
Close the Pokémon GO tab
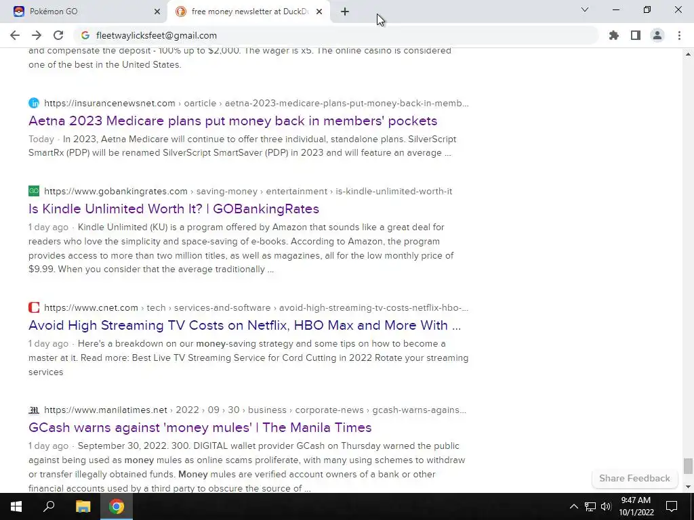(x=157, y=12)
